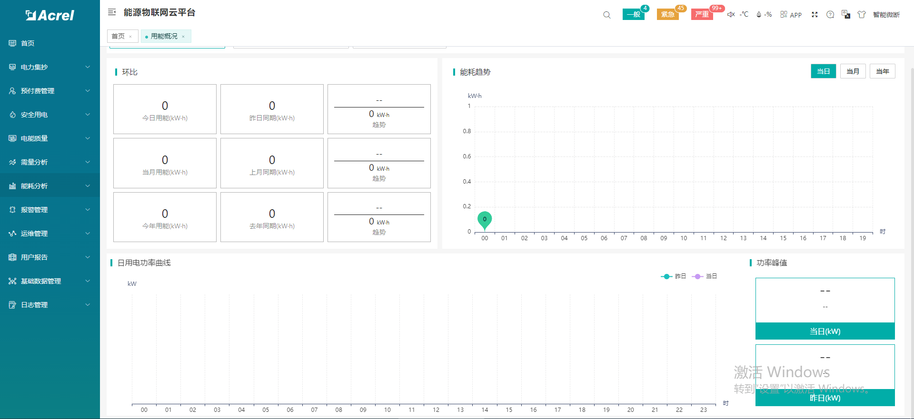
Task: Click the 0 data marker at hour 00
Action: (485, 220)
